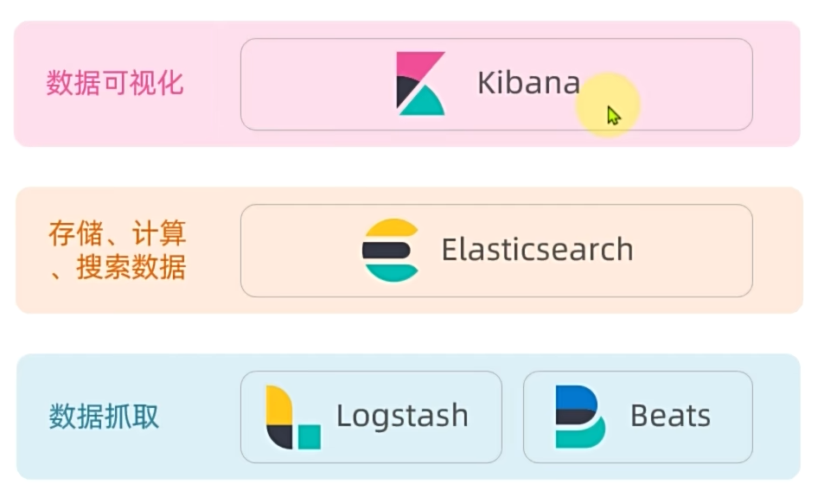Click the Elasticsearch logo icon

pyautogui.click(x=390, y=250)
